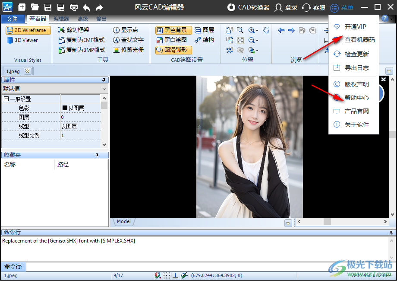Image resolution: width=397 pixels, height=281 pixels.
Task: Click 开通VIP in the menu
Action: click(x=354, y=27)
